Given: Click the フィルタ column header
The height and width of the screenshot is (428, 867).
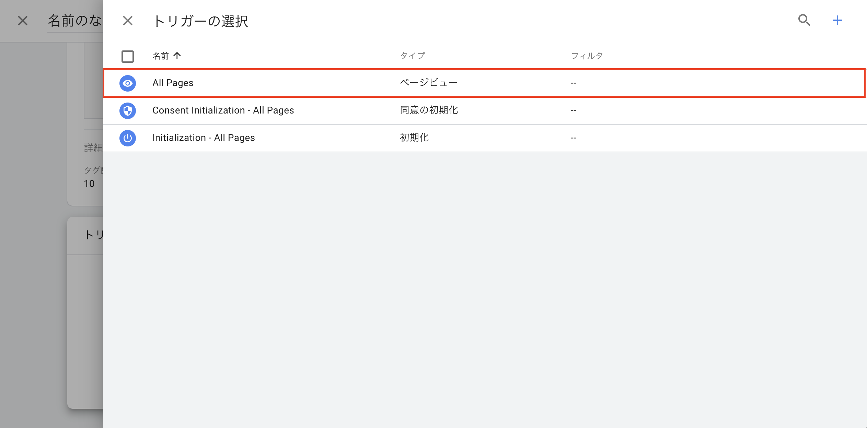Looking at the screenshot, I should pos(587,56).
